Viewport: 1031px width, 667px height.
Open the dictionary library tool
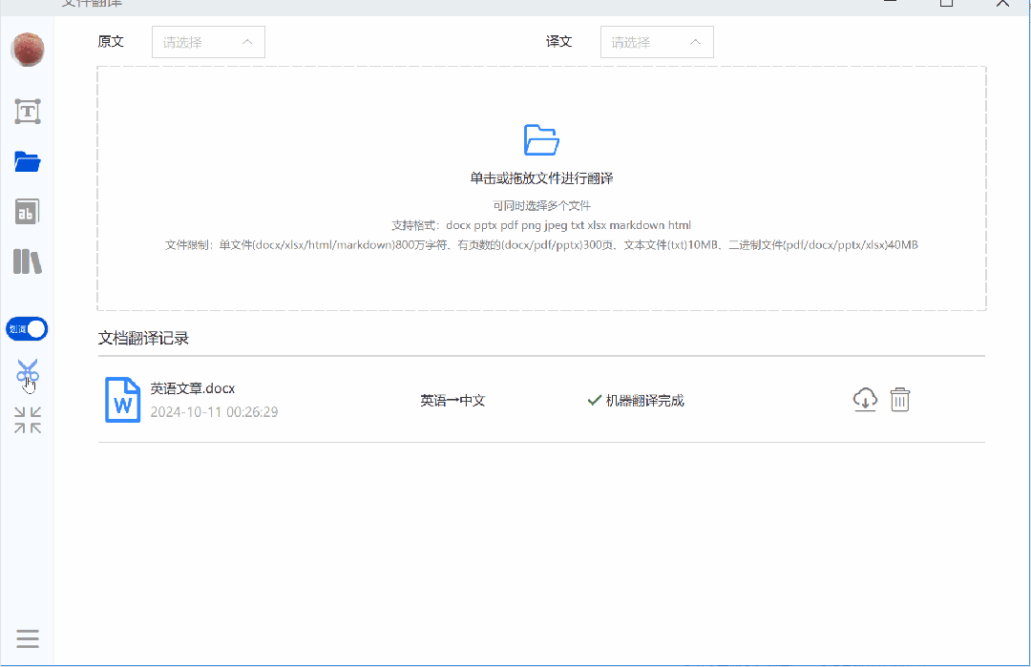pyautogui.click(x=27, y=261)
